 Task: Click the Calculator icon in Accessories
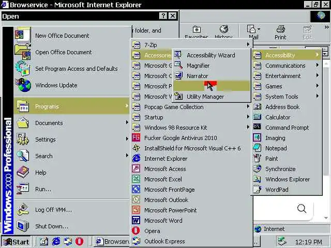coord(257,117)
